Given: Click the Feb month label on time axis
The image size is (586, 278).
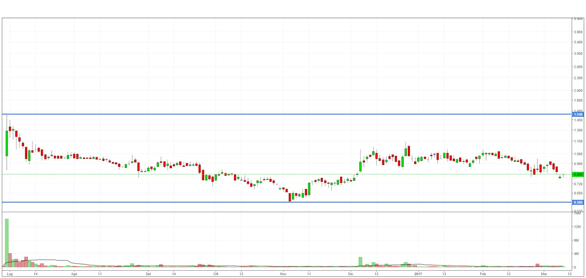Looking at the screenshot, I should point(483,274).
